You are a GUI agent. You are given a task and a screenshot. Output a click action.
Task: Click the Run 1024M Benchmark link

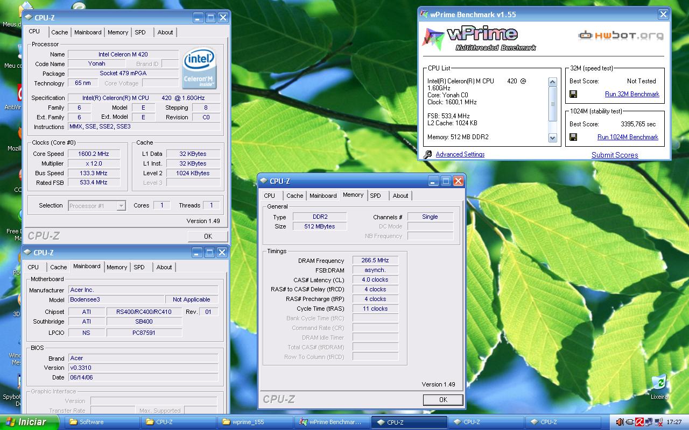coord(628,137)
